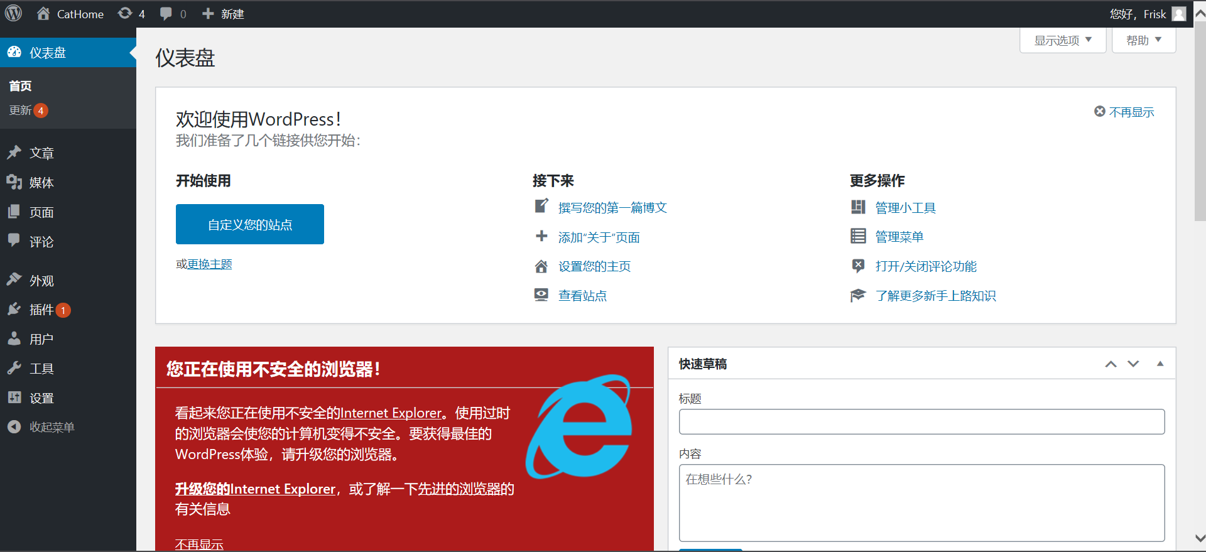Screen dimensions: 1206x552
Task: Select 首页 submenu item
Action: 20,86
